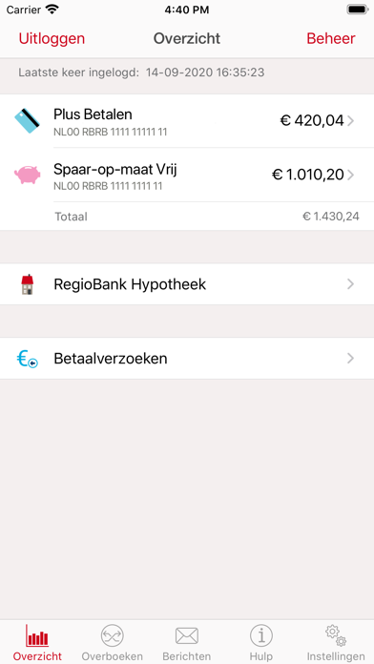Tap the Berichten envelope icon

click(x=187, y=635)
